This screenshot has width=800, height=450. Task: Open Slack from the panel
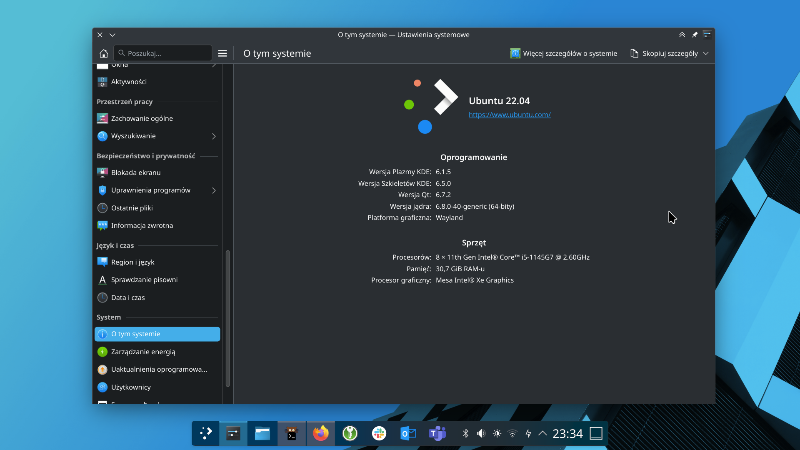379,433
